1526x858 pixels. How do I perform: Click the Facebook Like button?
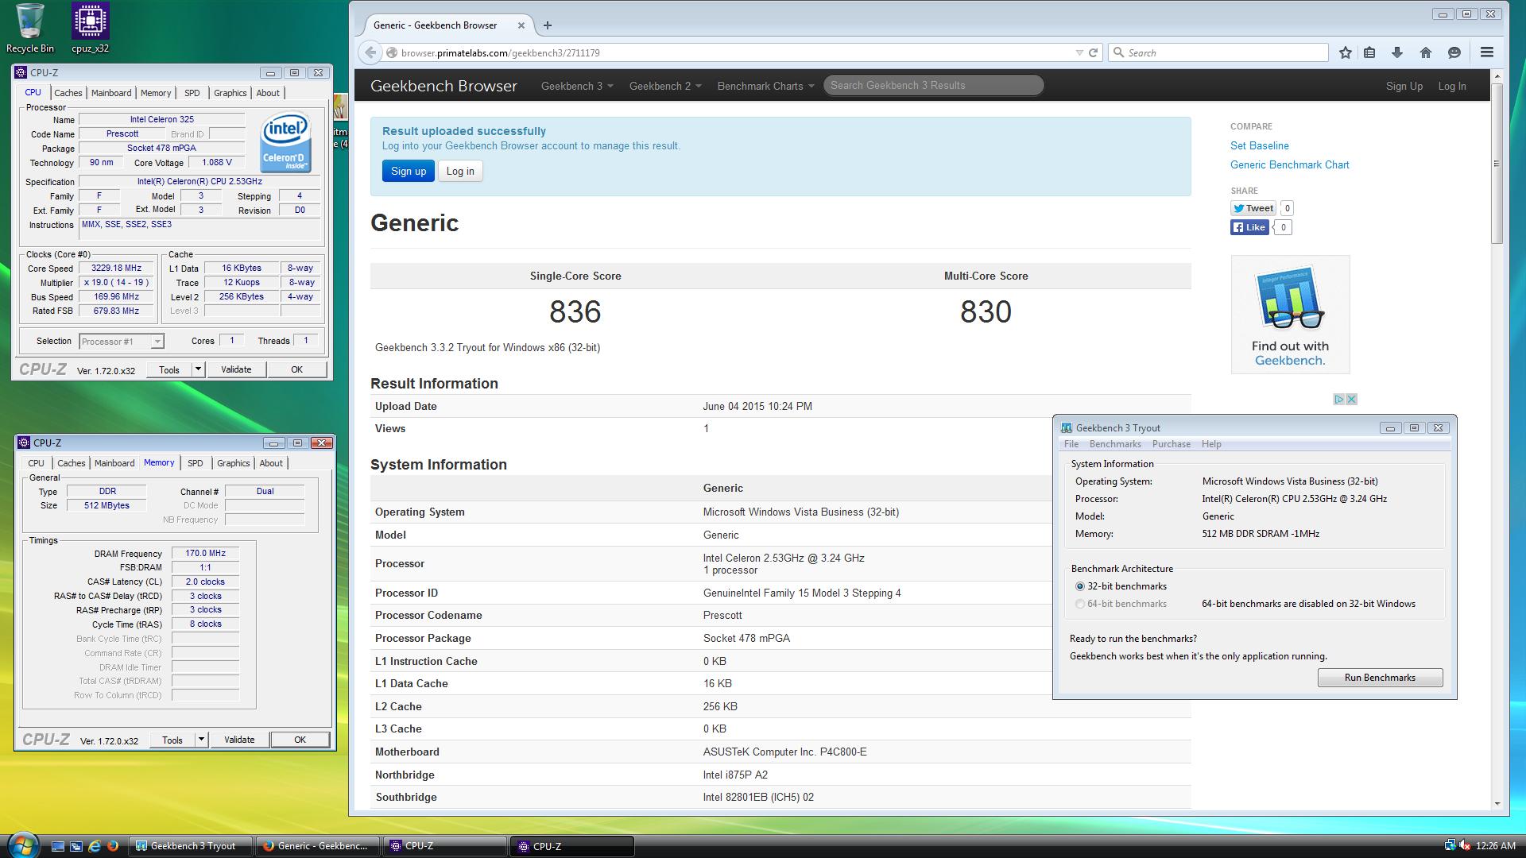coord(1249,227)
